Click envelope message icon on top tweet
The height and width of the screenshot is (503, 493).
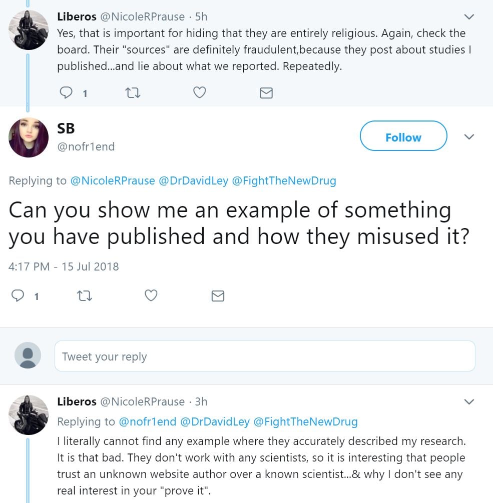(266, 93)
